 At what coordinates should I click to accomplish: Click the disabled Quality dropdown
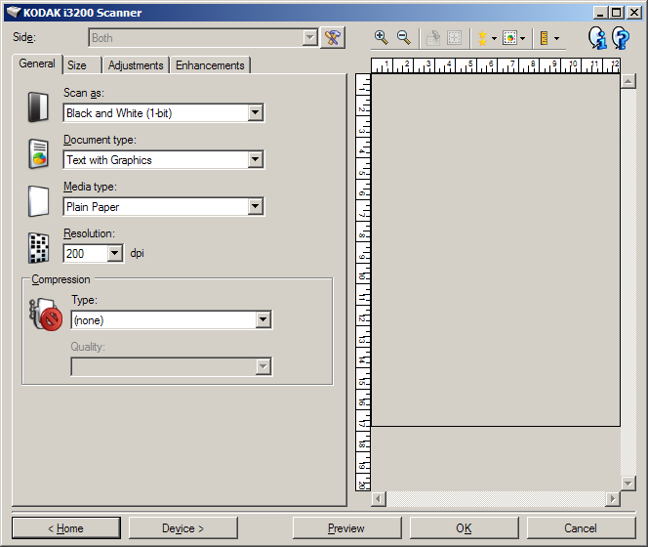(x=171, y=366)
